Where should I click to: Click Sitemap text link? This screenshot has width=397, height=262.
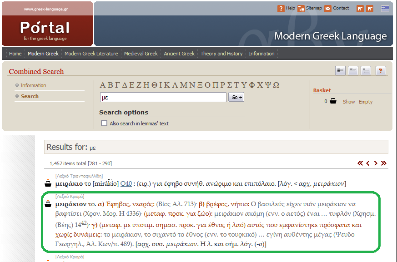tap(314, 8)
